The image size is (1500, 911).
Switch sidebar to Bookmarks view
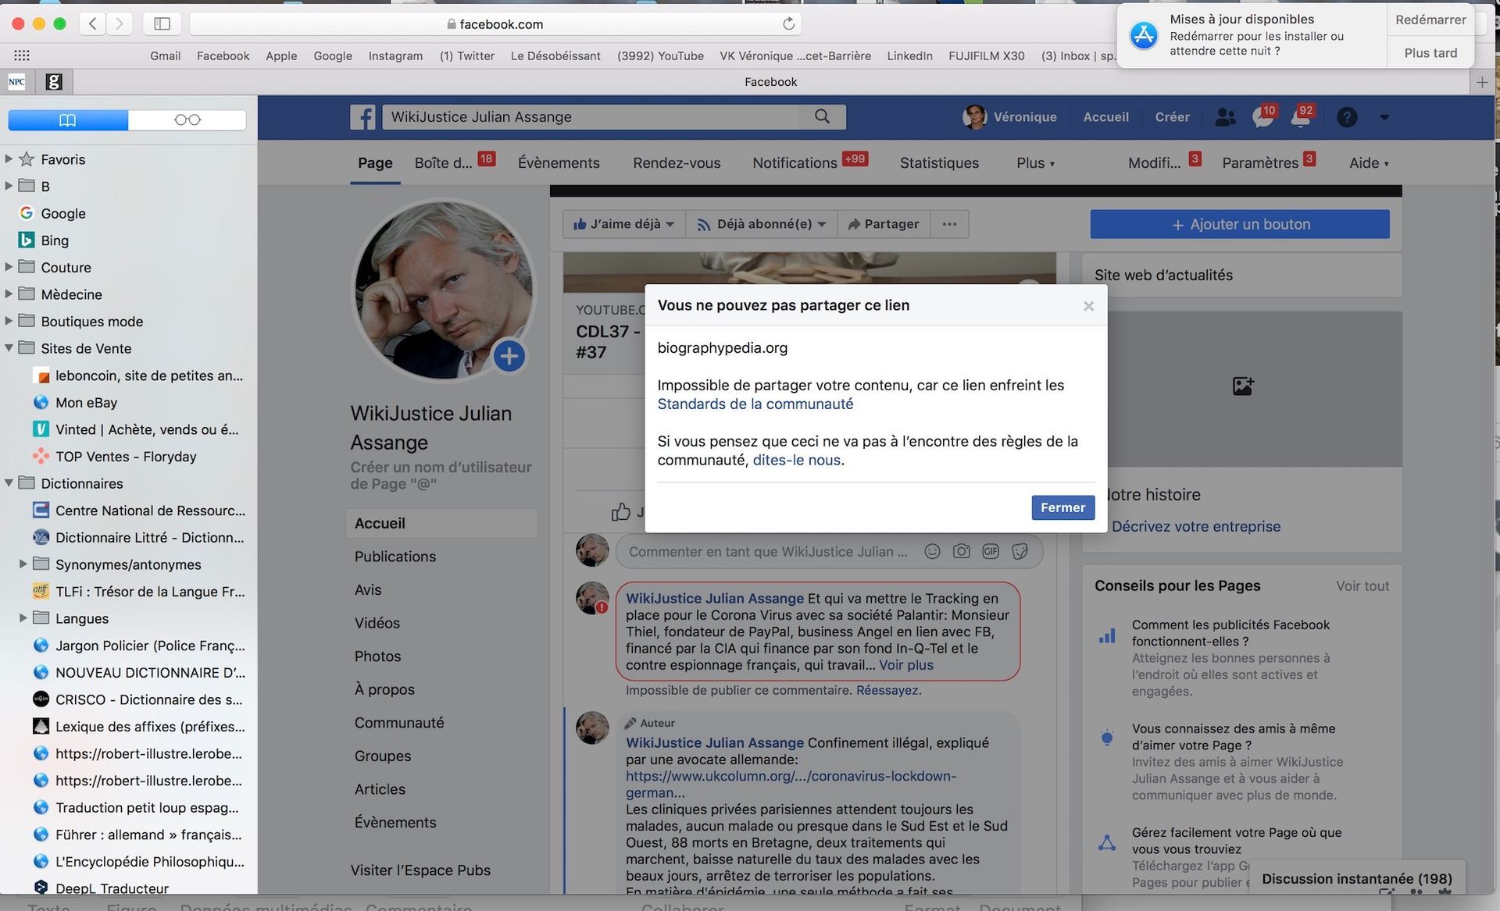click(68, 119)
